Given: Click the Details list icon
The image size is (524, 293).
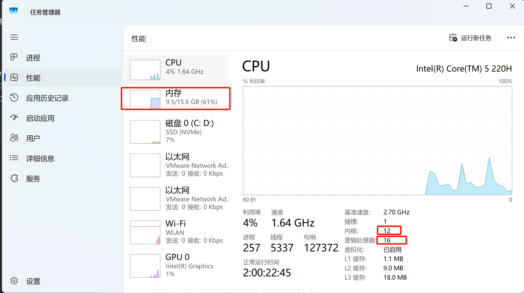Looking at the screenshot, I should tap(14, 158).
